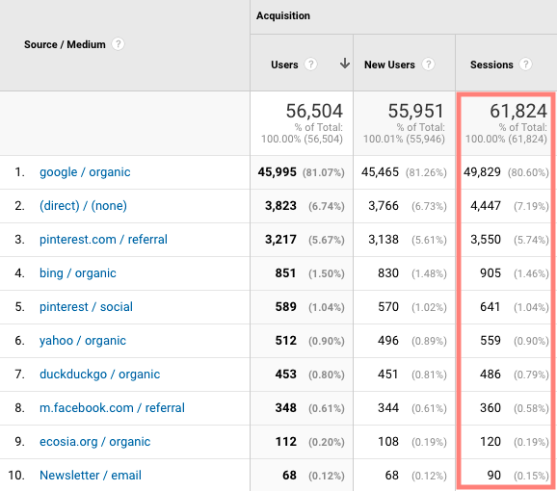
Task: Click Users value 589 for pinterest social
Action: click(x=285, y=307)
